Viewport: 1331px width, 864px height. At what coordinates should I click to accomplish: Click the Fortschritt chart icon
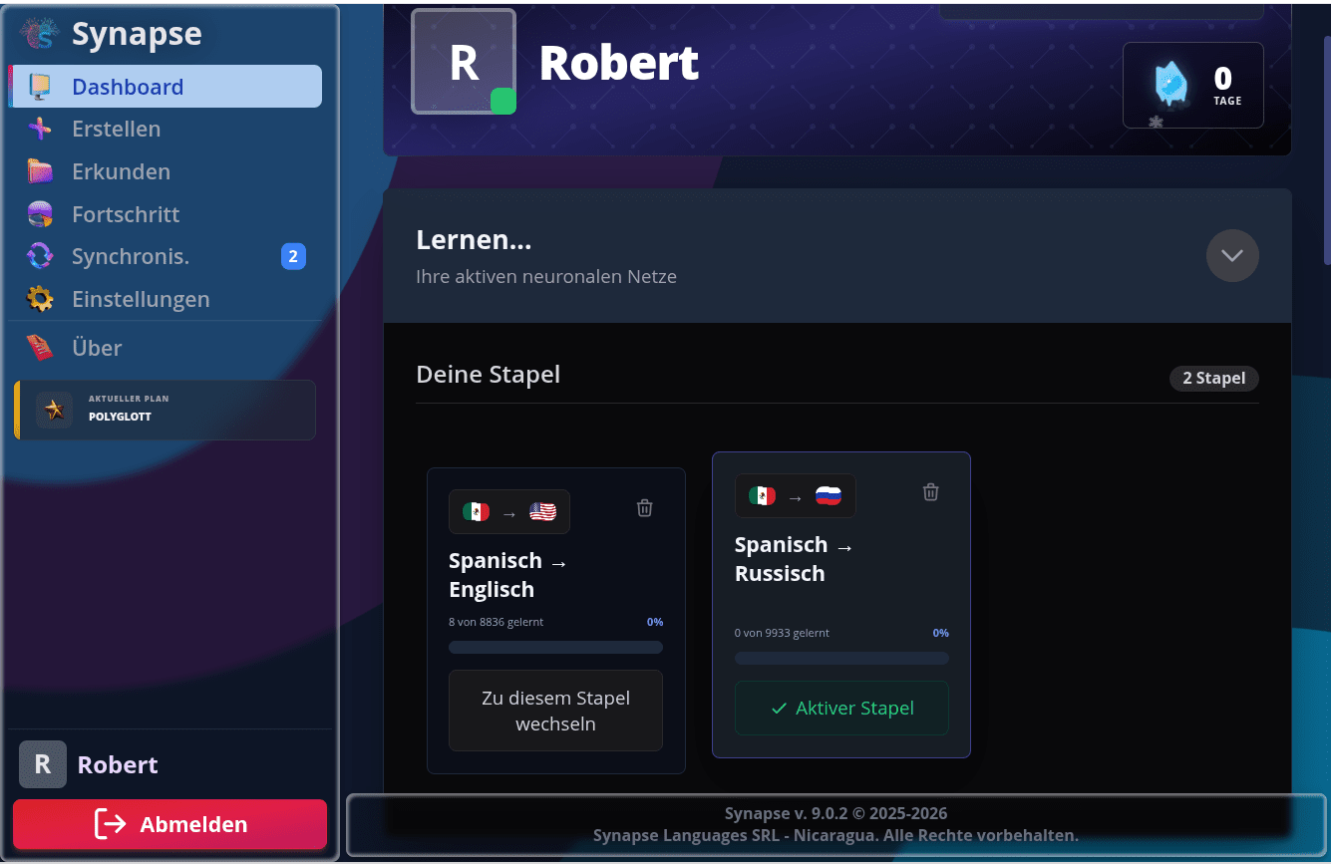(x=40, y=214)
